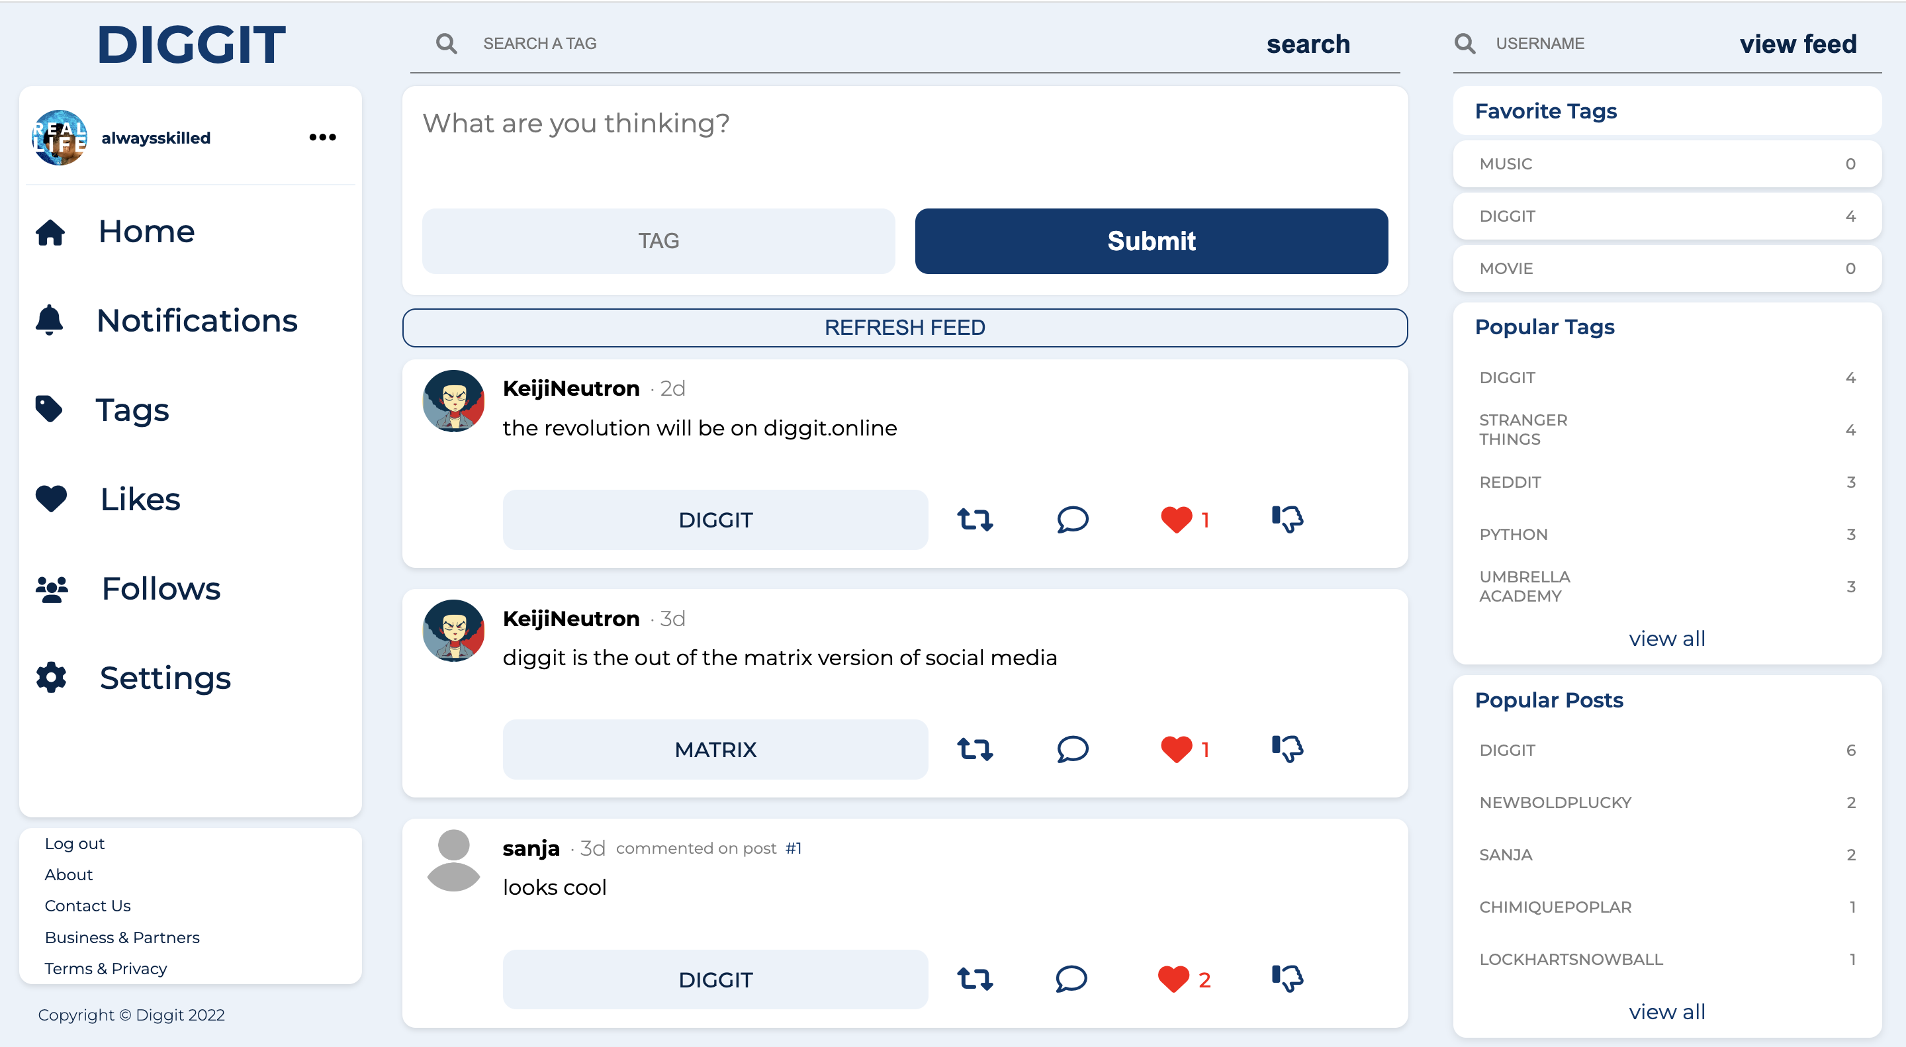
Task: Repost the 'revolution will be on diggit.online' post
Action: coord(974,520)
